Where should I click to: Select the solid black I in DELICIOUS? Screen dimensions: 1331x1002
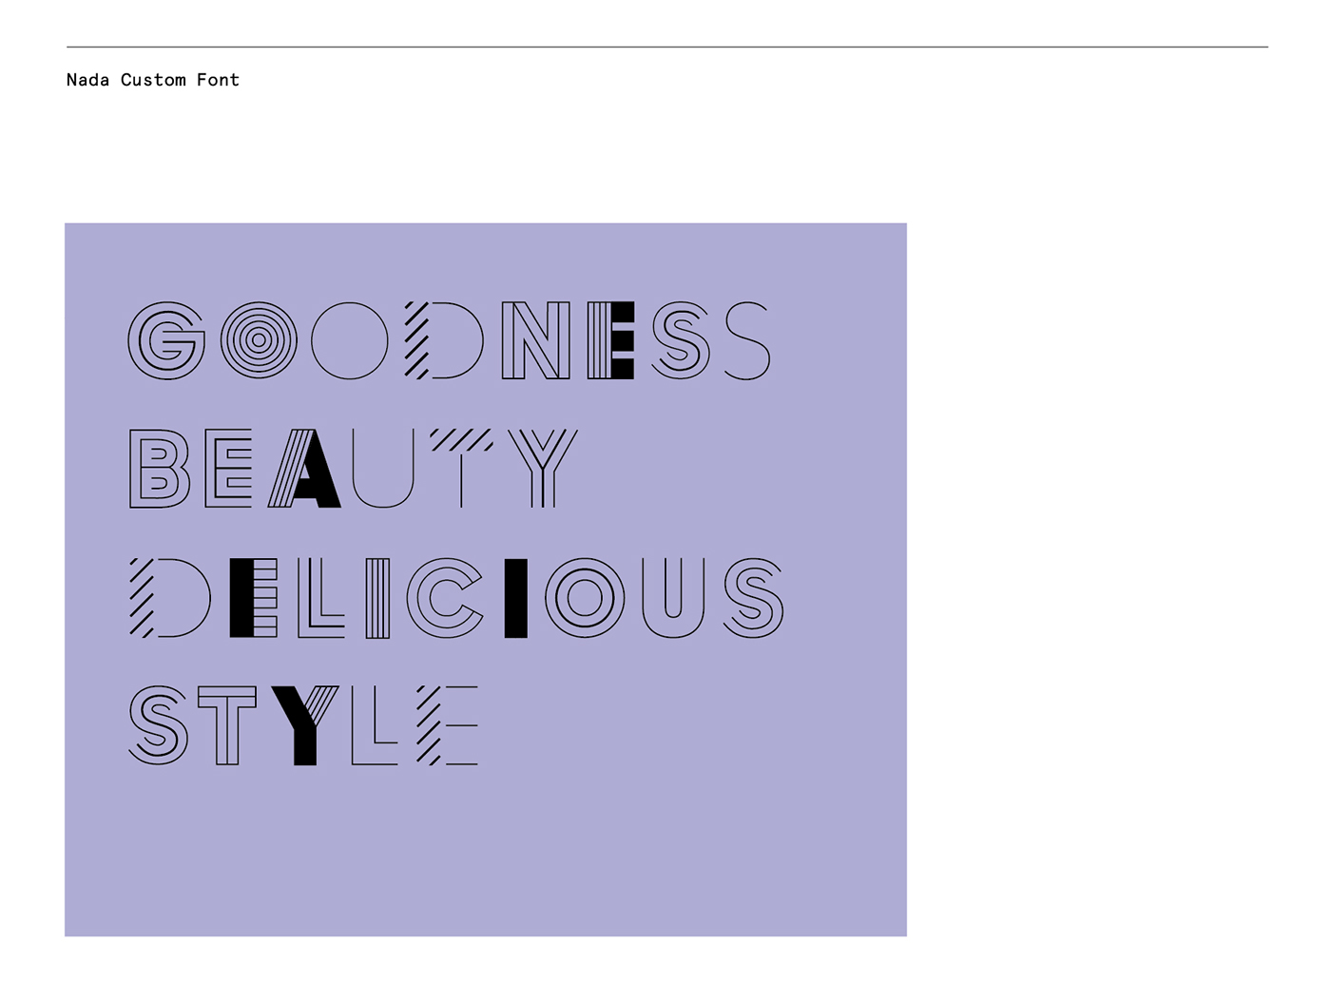click(515, 597)
